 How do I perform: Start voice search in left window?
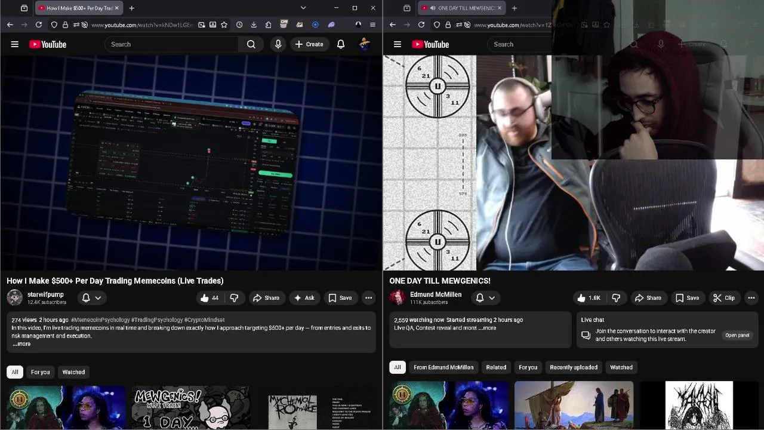(x=278, y=44)
